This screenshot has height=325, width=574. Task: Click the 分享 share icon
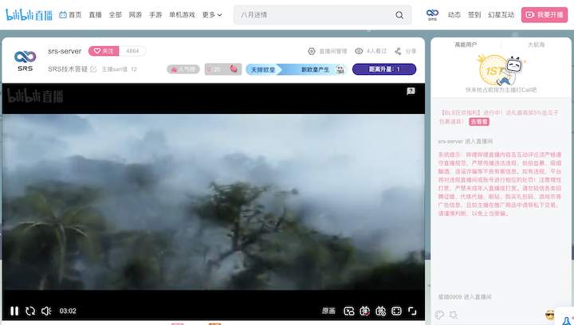click(405, 51)
